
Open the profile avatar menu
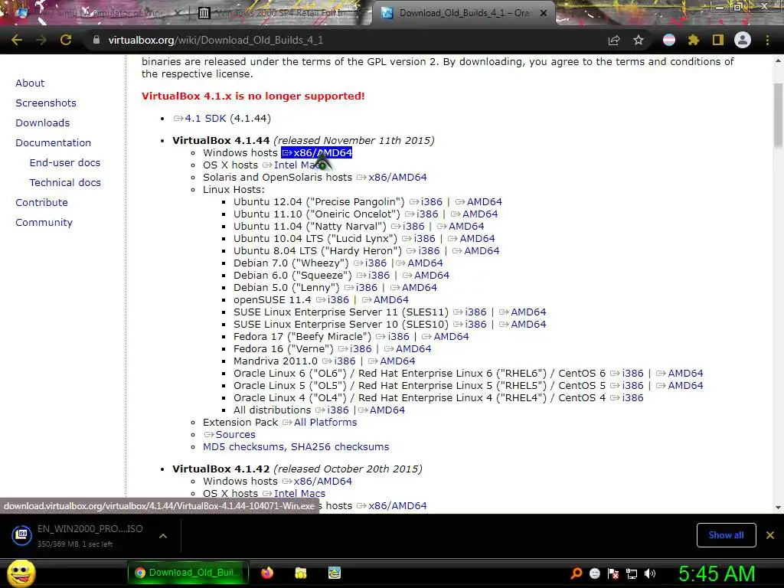743,40
